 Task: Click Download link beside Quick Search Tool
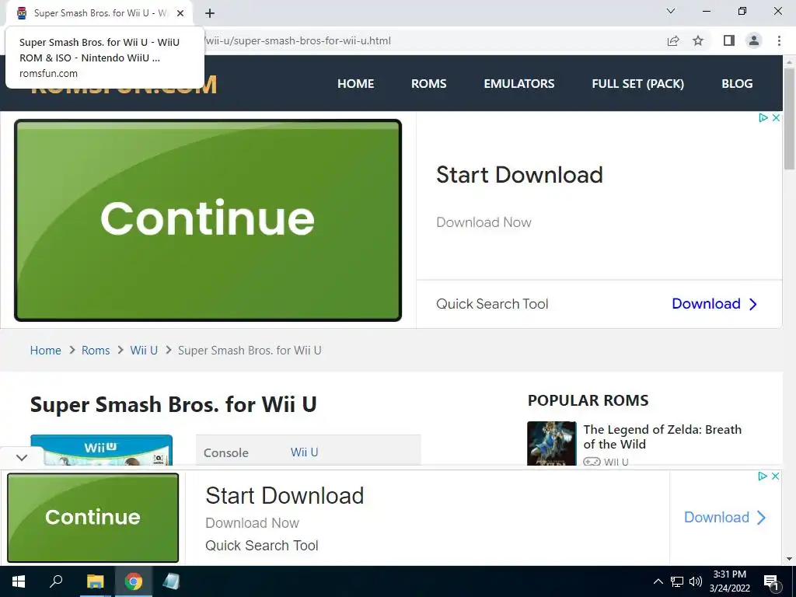[714, 304]
